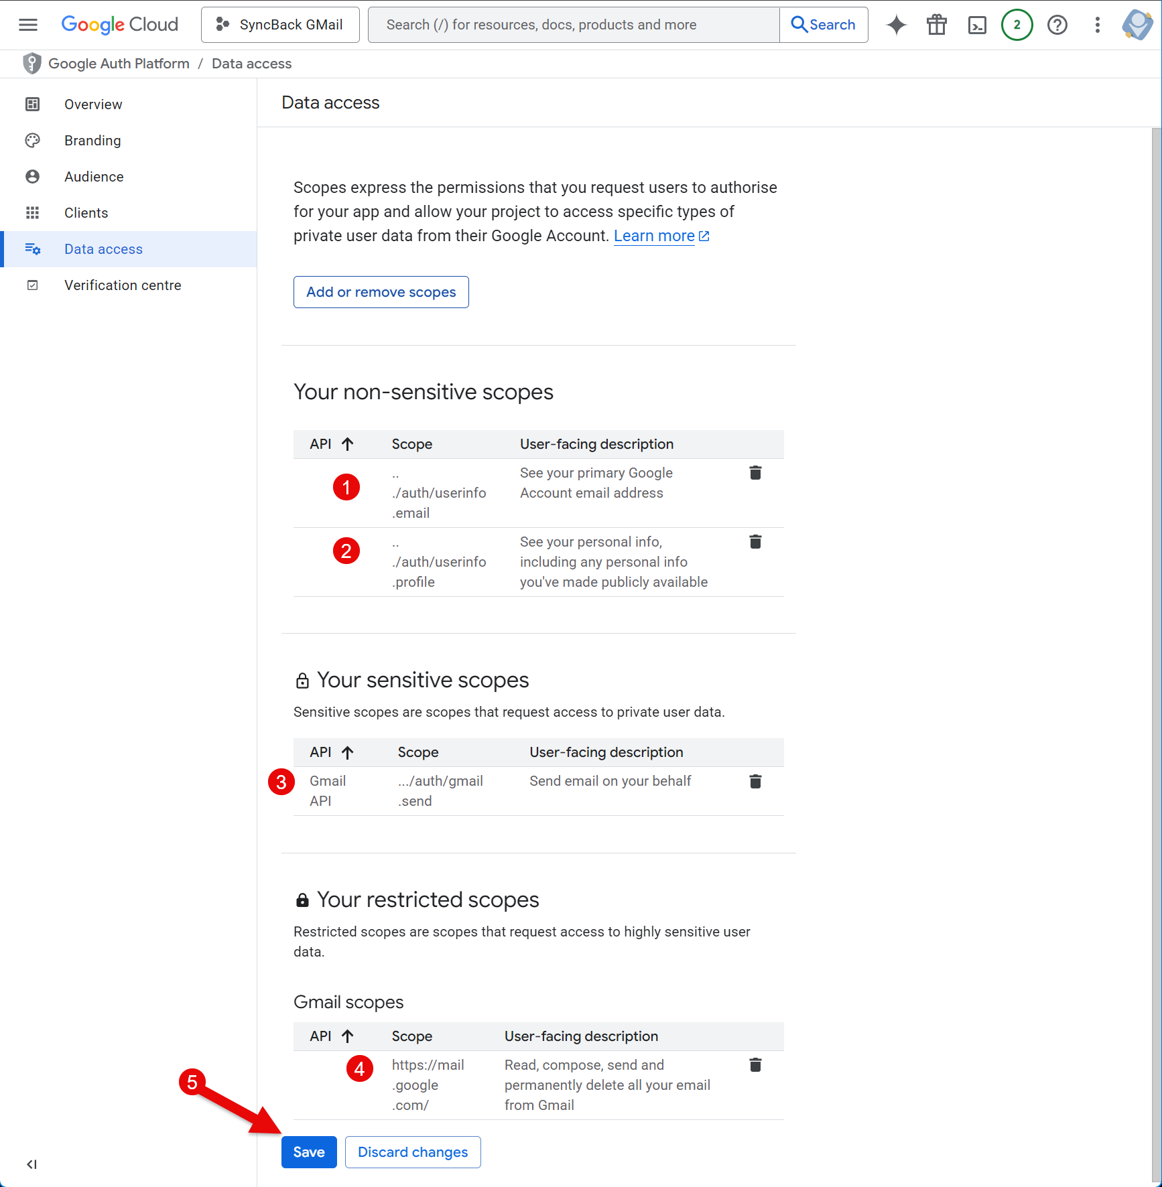Collapse the left navigation sidebar
Viewport: 1162px width, 1187px height.
tap(31, 1164)
